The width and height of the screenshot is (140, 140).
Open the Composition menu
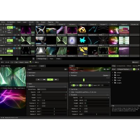click(x=11, y=22)
